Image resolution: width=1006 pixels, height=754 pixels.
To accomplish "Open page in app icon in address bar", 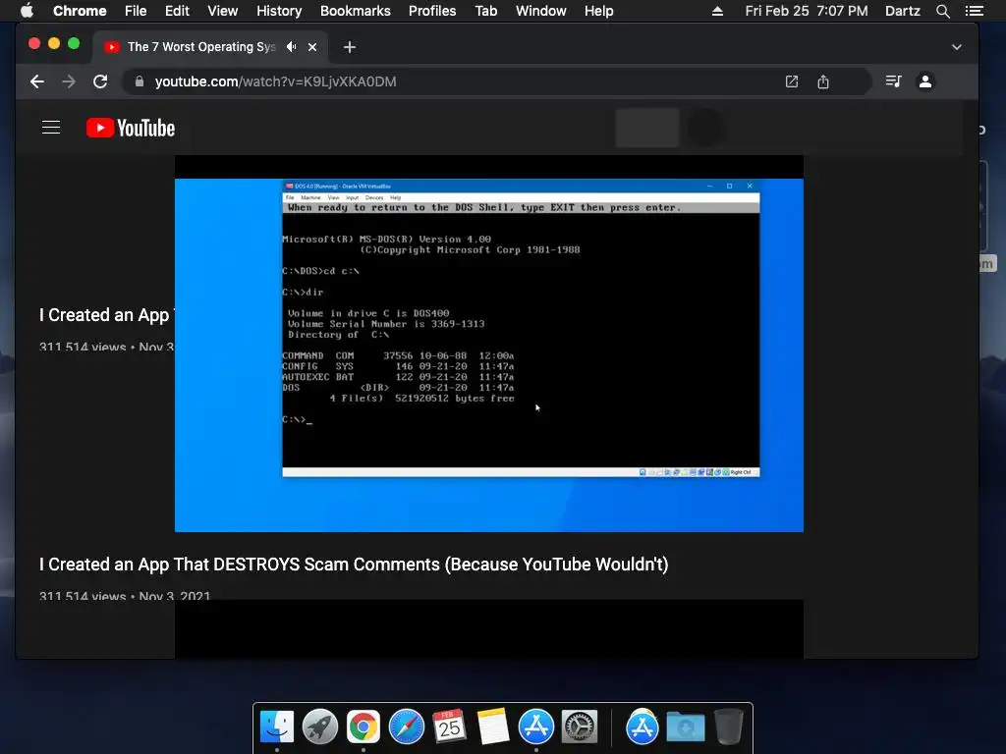I will coord(792,81).
